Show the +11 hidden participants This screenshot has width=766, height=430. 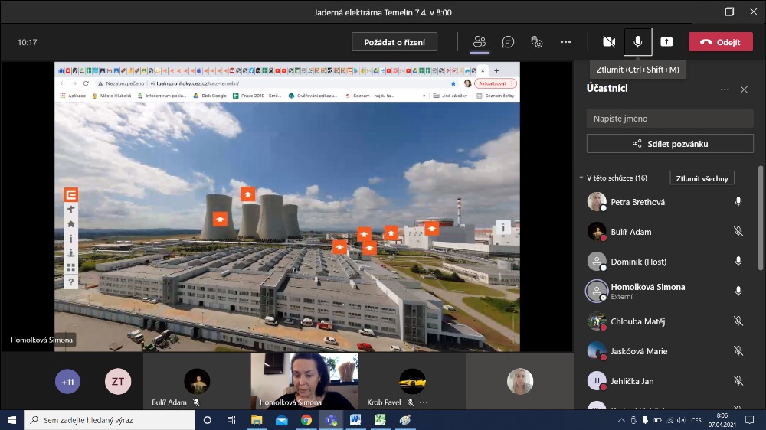click(67, 381)
